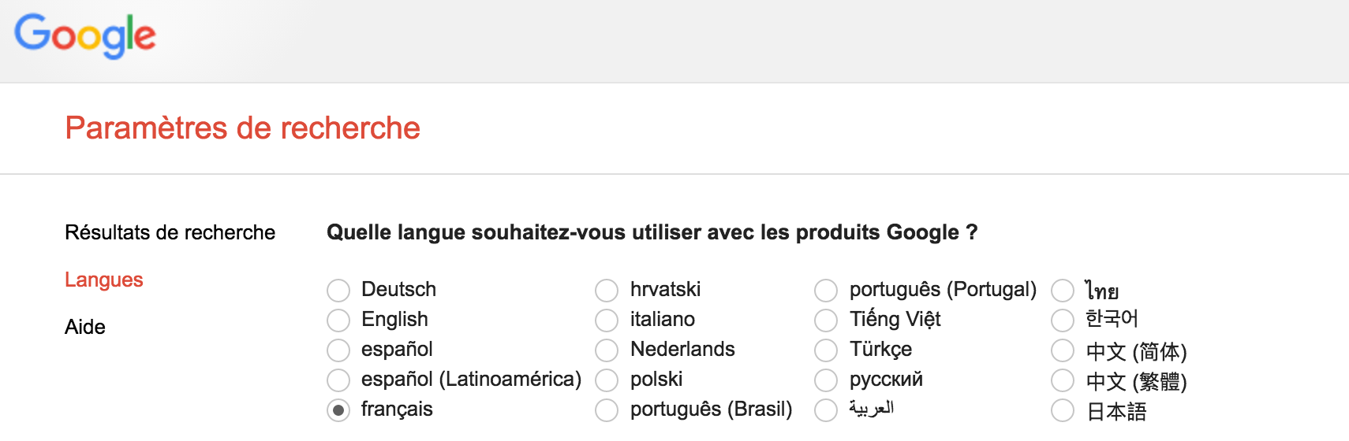Choose español language option
Viewport: 1349px width, 441px height.
click(338, 350)
